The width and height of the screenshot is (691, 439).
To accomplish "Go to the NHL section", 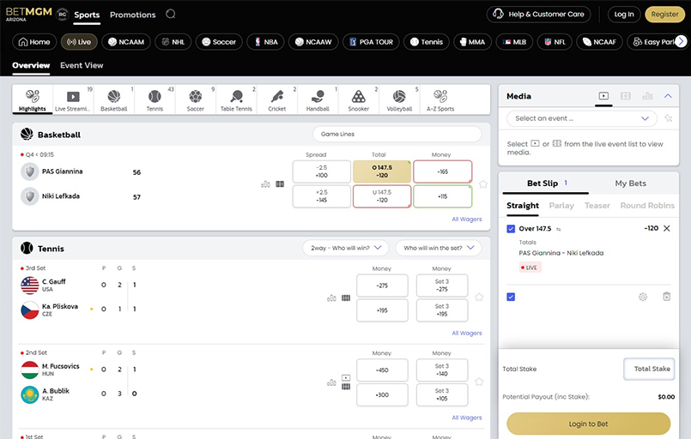I will 173,42.
